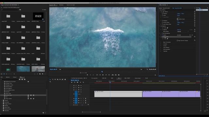Open Program monitor settings wrench
The image size is (209, 117).
click(147, 69)
